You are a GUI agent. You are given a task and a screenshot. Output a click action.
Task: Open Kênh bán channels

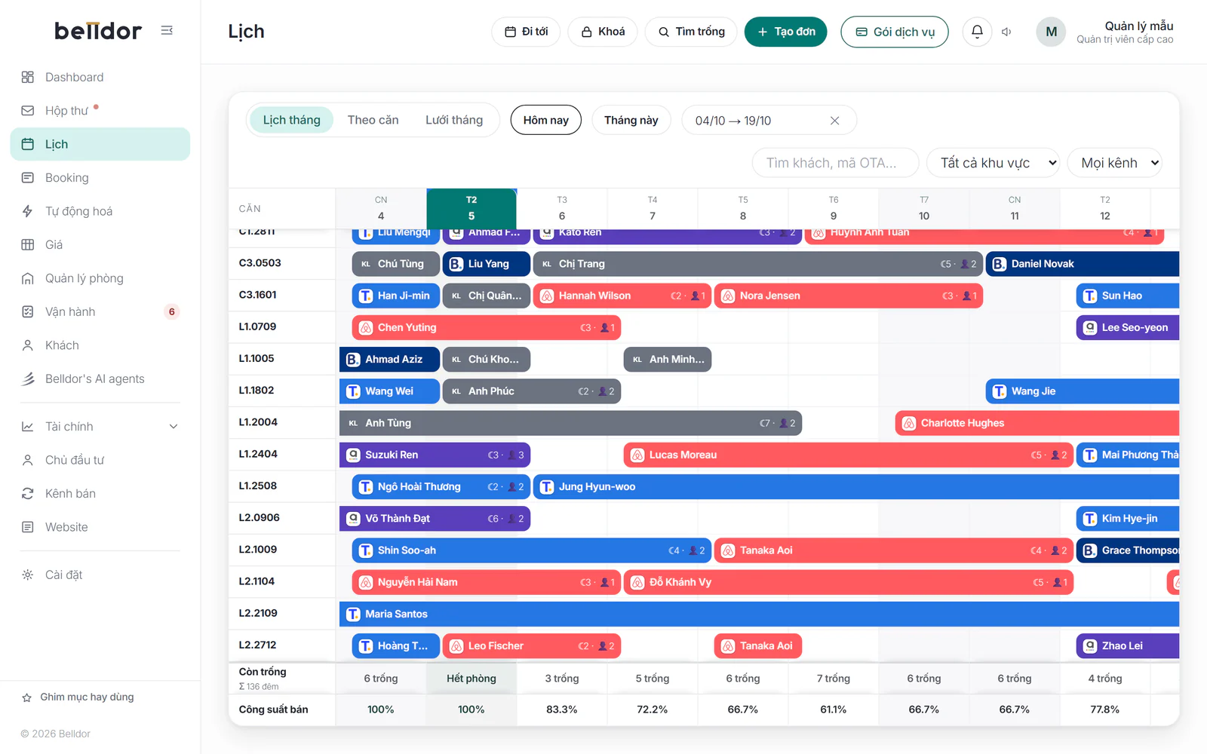100,493
